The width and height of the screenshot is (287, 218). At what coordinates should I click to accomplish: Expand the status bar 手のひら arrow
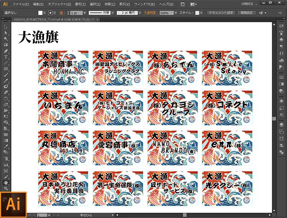tap(113, 215)
